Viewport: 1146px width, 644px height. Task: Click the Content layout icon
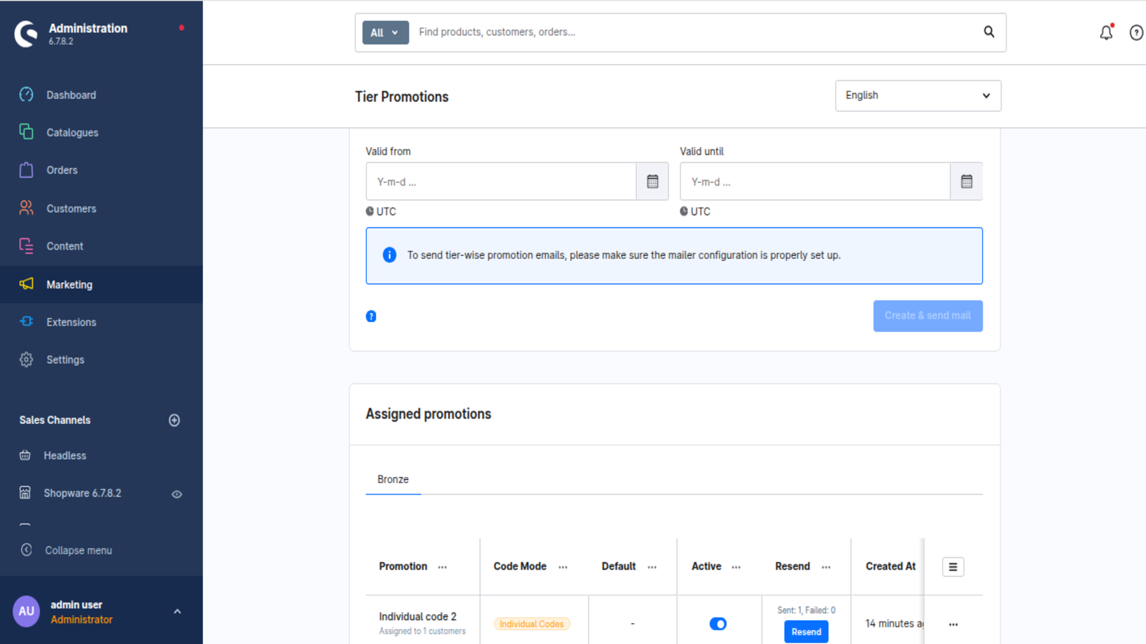26,246
